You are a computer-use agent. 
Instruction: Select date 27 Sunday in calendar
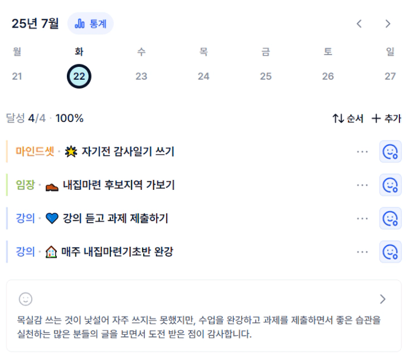[x=390, y=76]
